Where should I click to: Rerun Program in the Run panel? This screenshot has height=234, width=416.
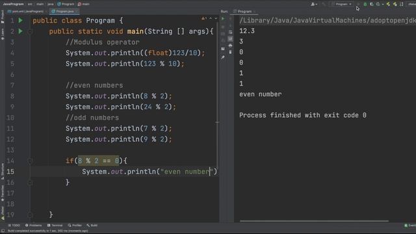point(223,19)
